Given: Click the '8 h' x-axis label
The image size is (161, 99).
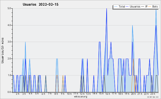Looking at the screenshot, I should [56, 94].
